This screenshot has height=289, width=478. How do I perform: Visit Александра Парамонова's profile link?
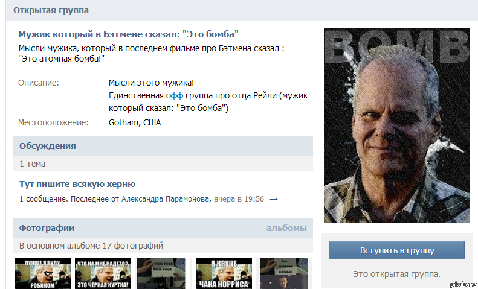click(x=166, y=198)
